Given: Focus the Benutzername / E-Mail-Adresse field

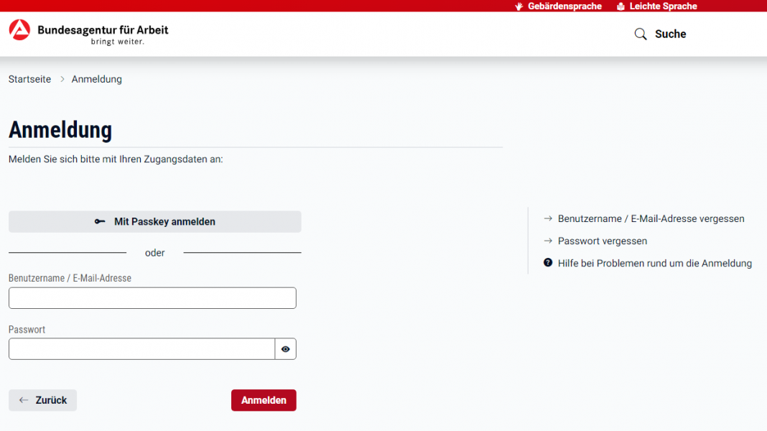Looking at the screenshot, I should click(152, 298).
